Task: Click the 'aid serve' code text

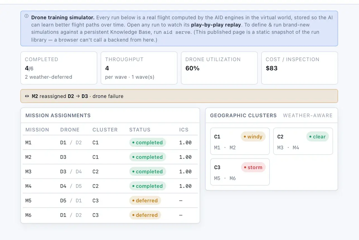Action: coord(176,32)
